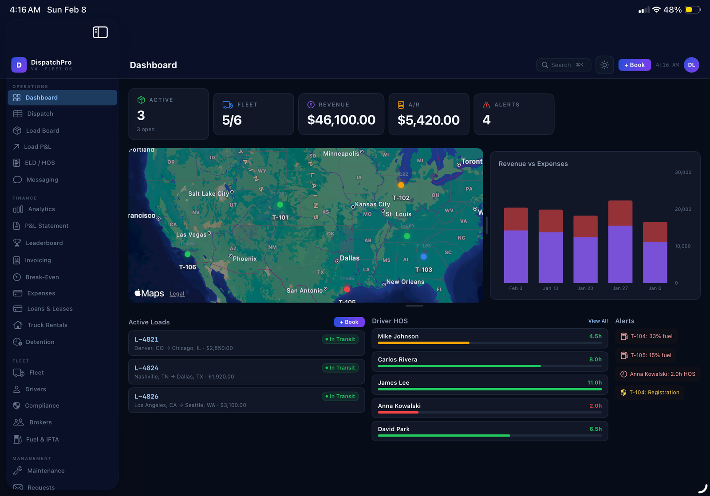Open the Dispatch section from the sidebar

coord(40,114)
